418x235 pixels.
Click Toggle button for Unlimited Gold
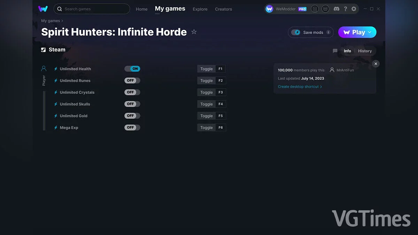[207, 116]
